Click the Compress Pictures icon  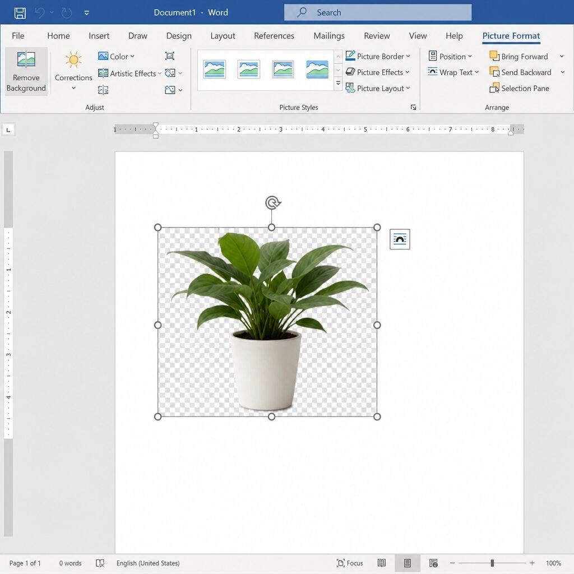tap(169, 56)
